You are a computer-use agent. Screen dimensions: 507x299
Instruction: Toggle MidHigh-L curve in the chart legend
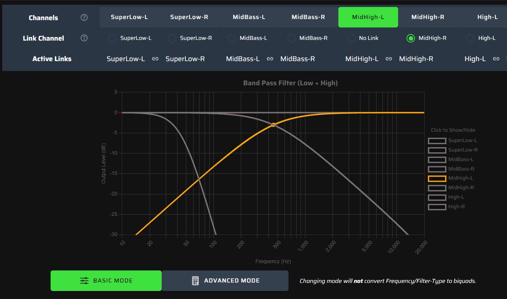pos(437,178)
